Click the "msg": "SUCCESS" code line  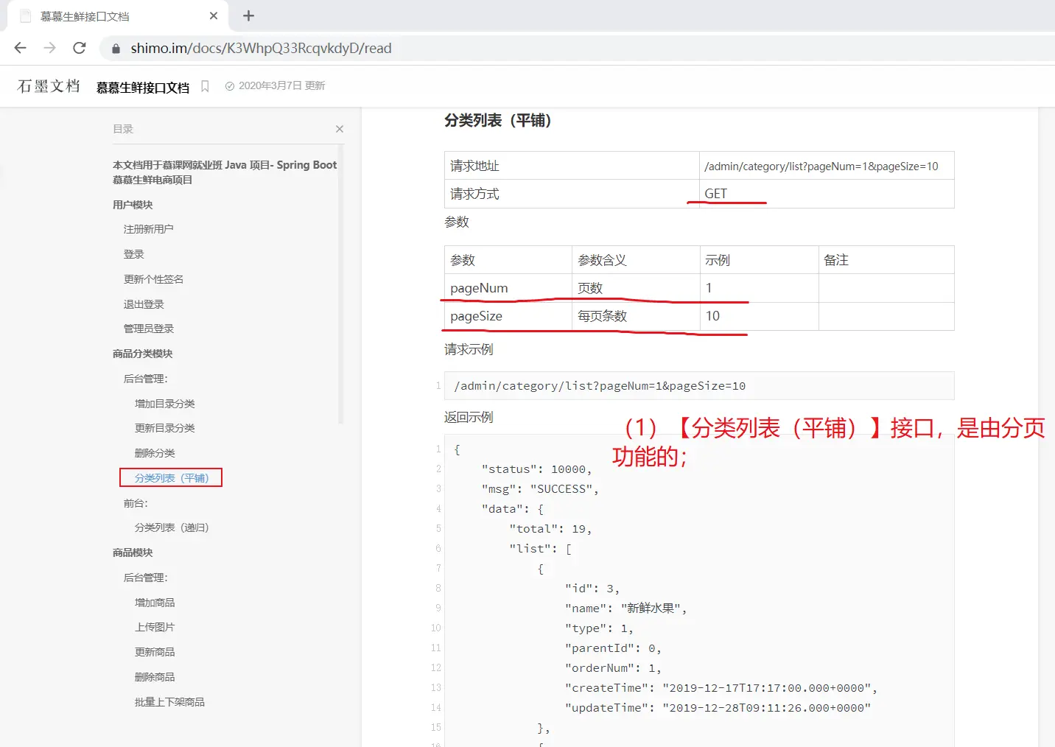click(540, 489)
